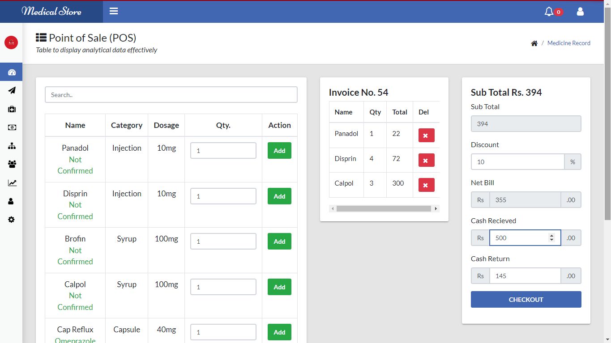Add Calpol to the invoice
This screenshot has width=611, height=343.
point(279,287)
